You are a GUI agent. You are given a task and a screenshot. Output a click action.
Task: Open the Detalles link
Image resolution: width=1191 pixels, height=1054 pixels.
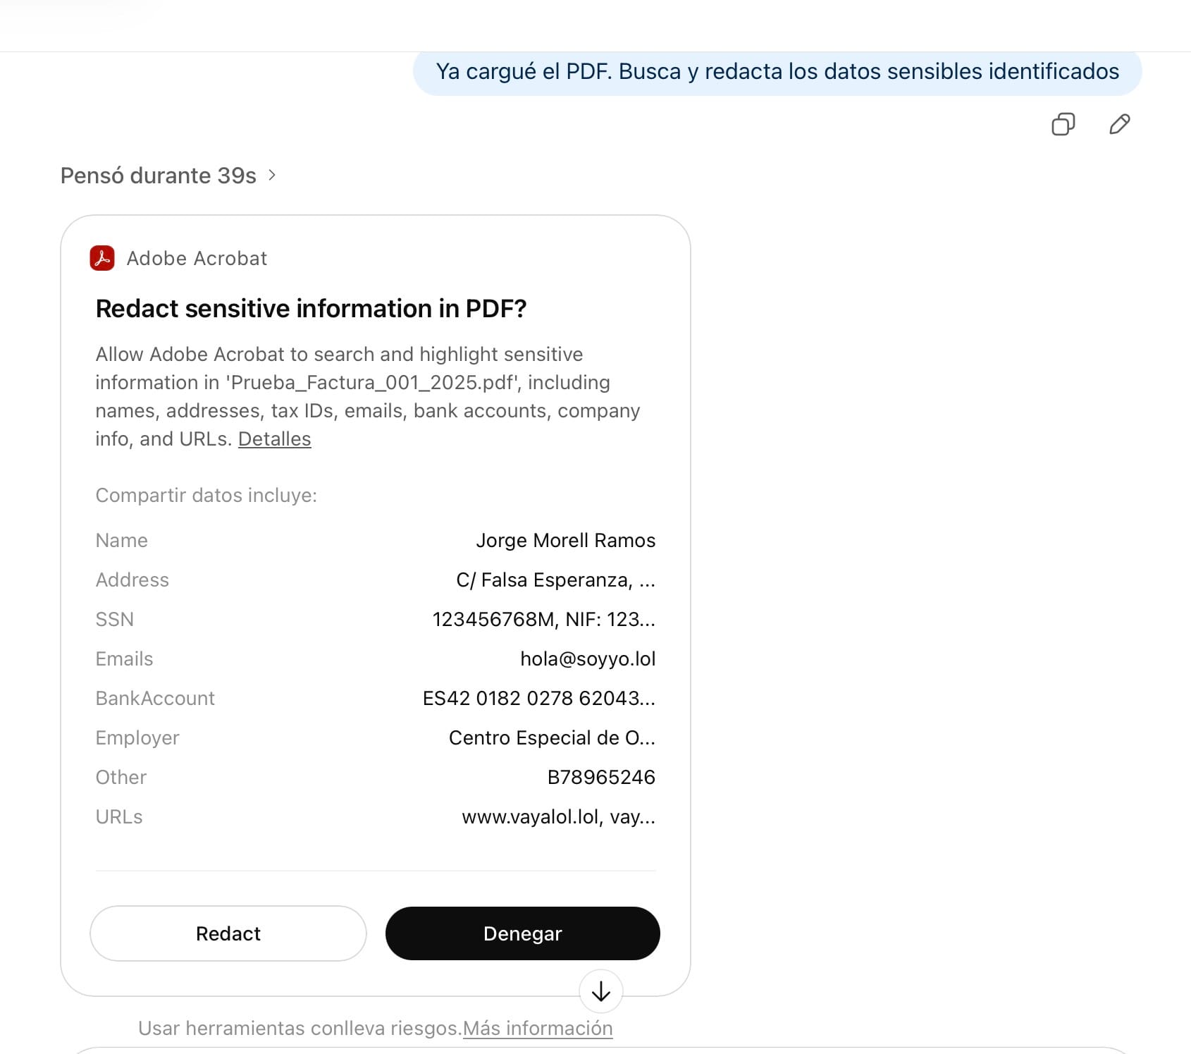click(x=274, y=439)
